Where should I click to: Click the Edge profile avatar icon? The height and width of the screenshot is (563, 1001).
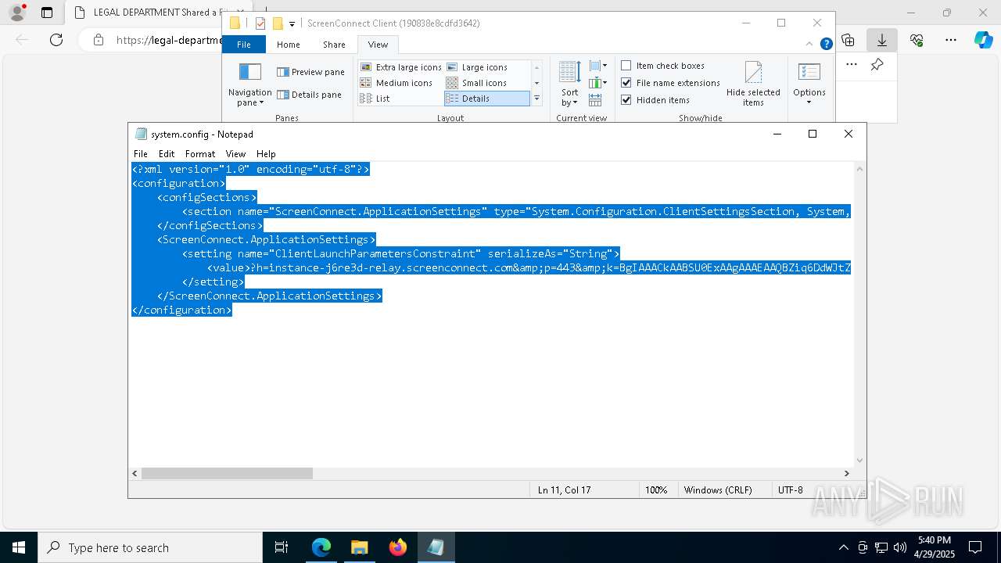pyautogui.click(x=16, y=13)
